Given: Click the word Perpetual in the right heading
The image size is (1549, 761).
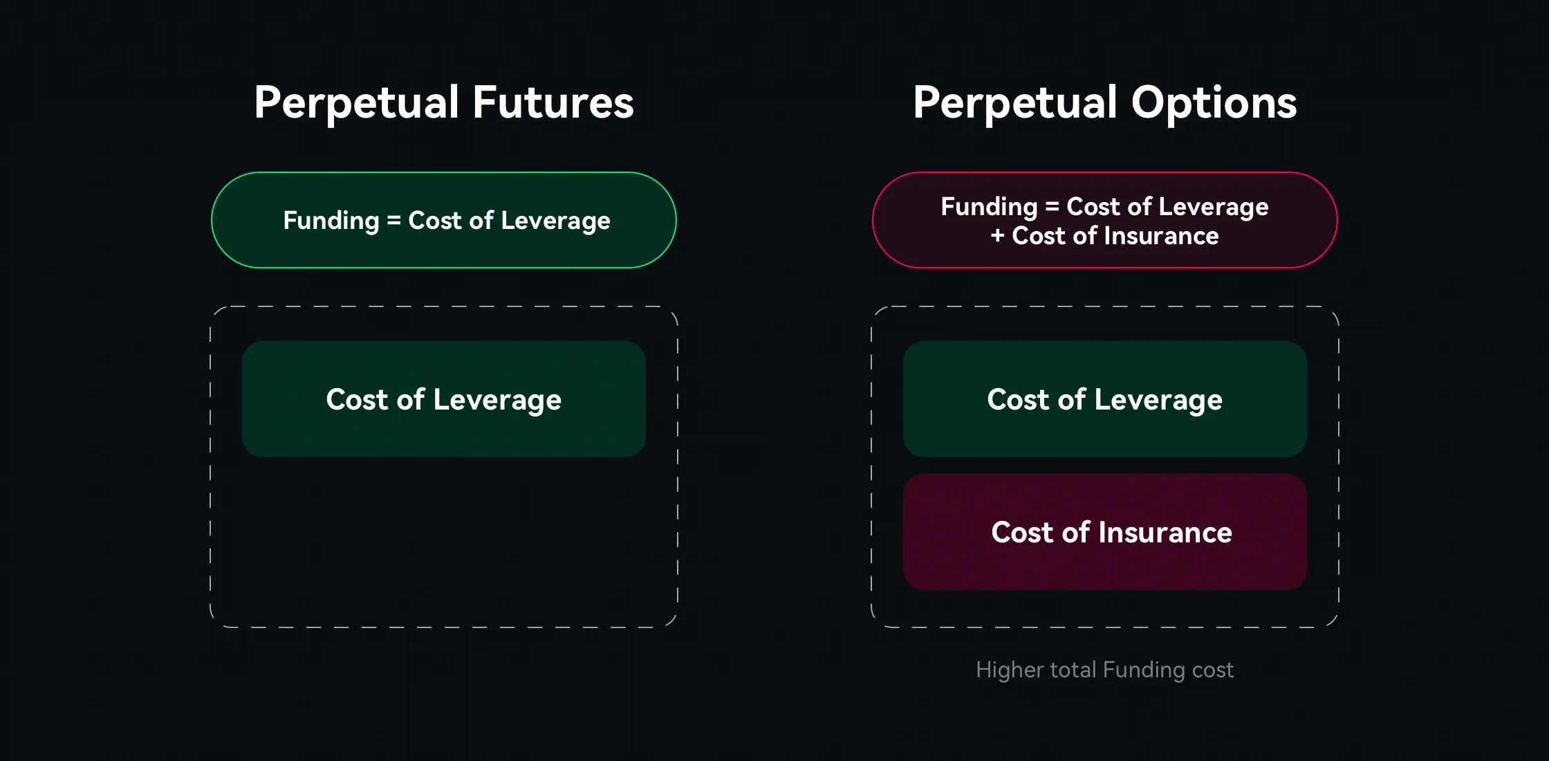Looking at the screenshot, I should click(x=1014, y=102).
